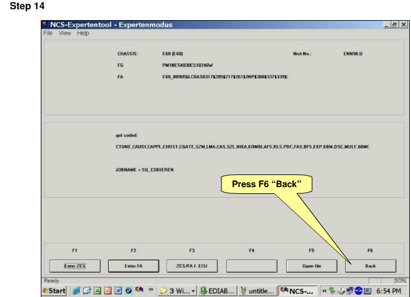Open the View menu

65,33
